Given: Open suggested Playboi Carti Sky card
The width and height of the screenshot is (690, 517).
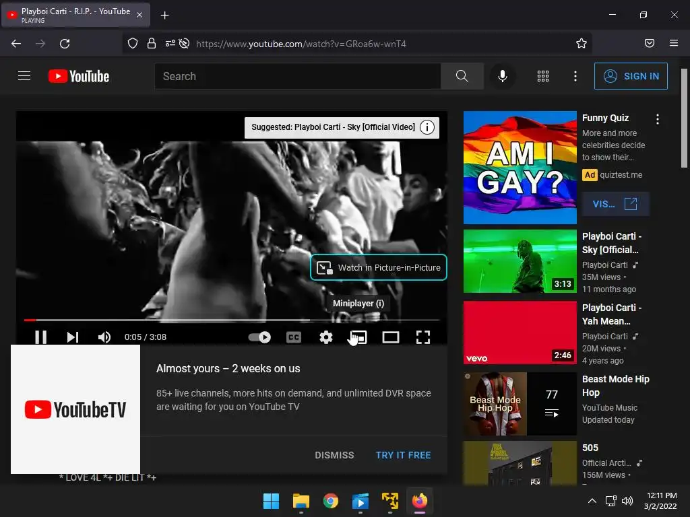Looking at the screenshot, I should click(x=333, y=127).
